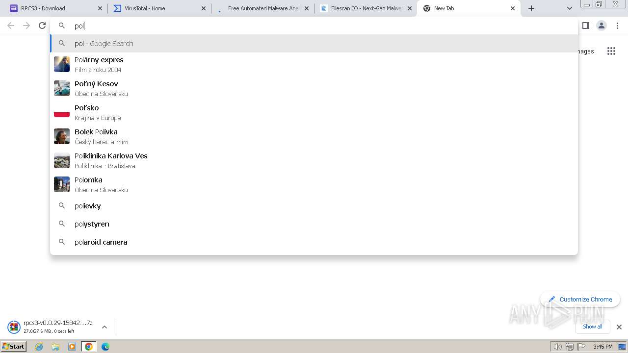Screen dimensions: 628x353
Task: Select 'pol - Google Search' suggestion
Action: point(314,44)
